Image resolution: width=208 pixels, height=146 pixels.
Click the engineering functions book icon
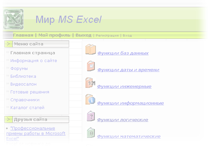point(90,83)
